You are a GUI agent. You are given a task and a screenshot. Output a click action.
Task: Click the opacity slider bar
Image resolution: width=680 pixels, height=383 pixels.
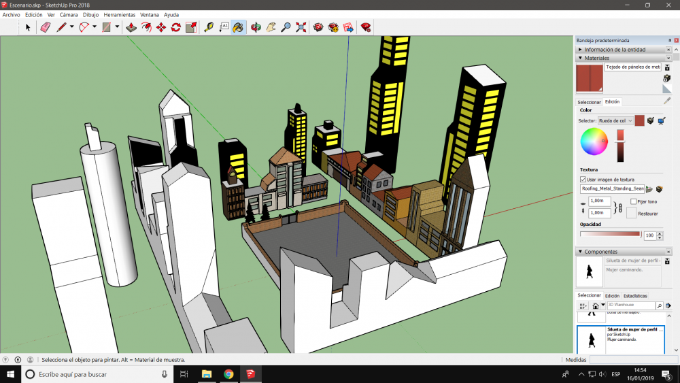[x=610, y=234]
